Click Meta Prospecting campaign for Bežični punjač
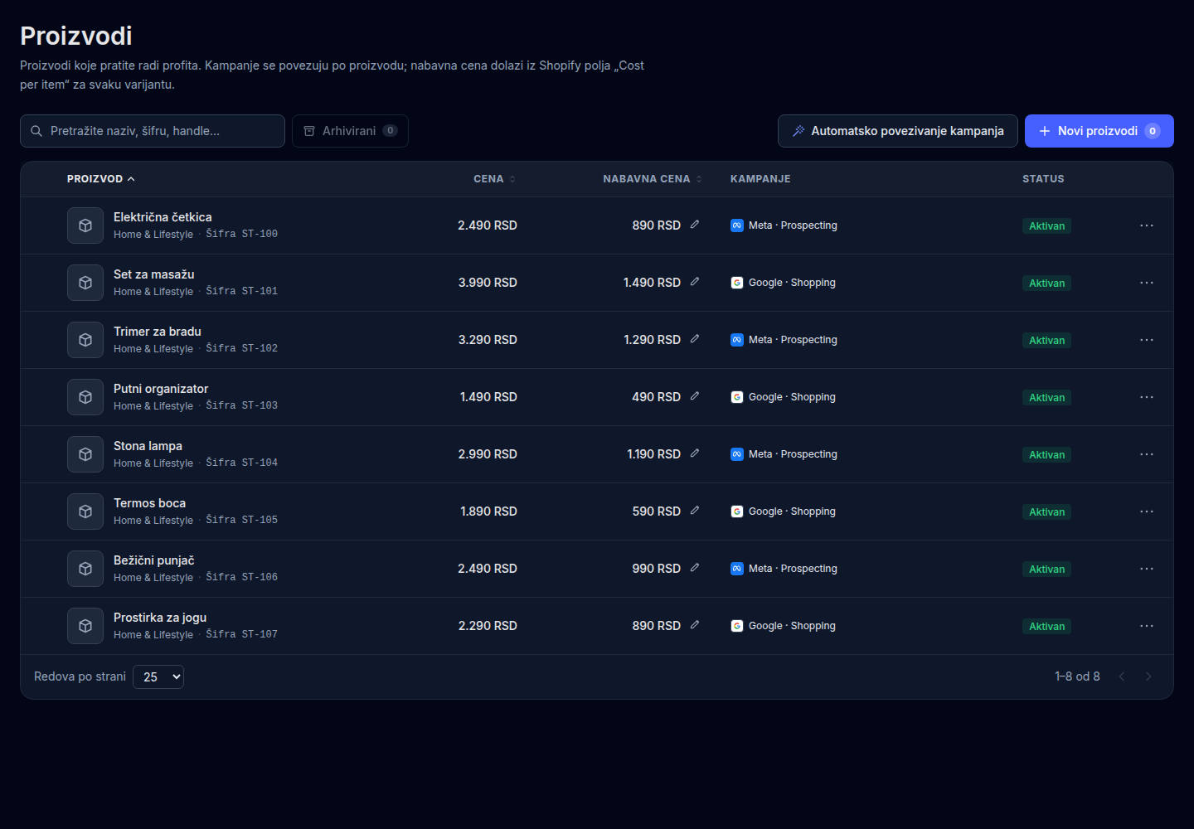The width and height of the screenshot is (1194, 829). pos(784,569)
